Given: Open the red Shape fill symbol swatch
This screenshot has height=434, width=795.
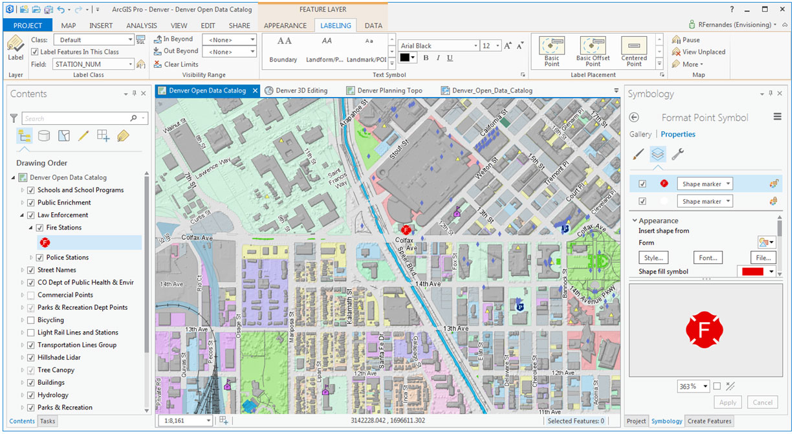Looking at the screenshot, I should click(x=756, y=272).
